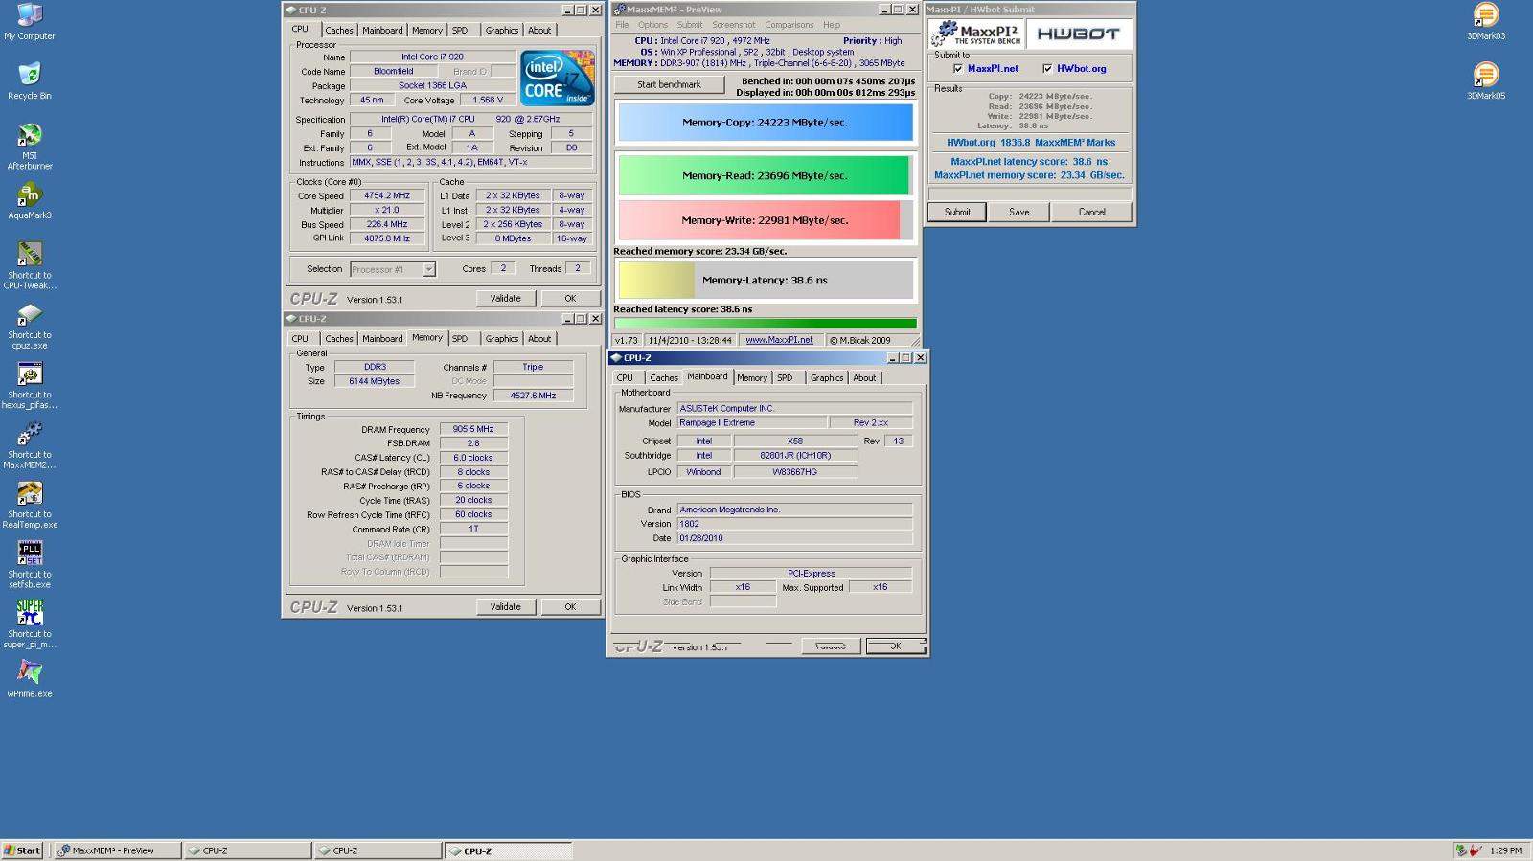Switch to SPD tab in top CPU-Z window
1533x861 pixels.
(460, 31)
